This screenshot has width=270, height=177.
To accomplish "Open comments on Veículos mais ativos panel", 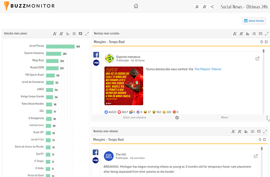I will [80, 34].
